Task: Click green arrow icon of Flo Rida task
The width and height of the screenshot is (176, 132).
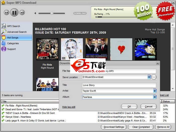Action: click(3, 106)
